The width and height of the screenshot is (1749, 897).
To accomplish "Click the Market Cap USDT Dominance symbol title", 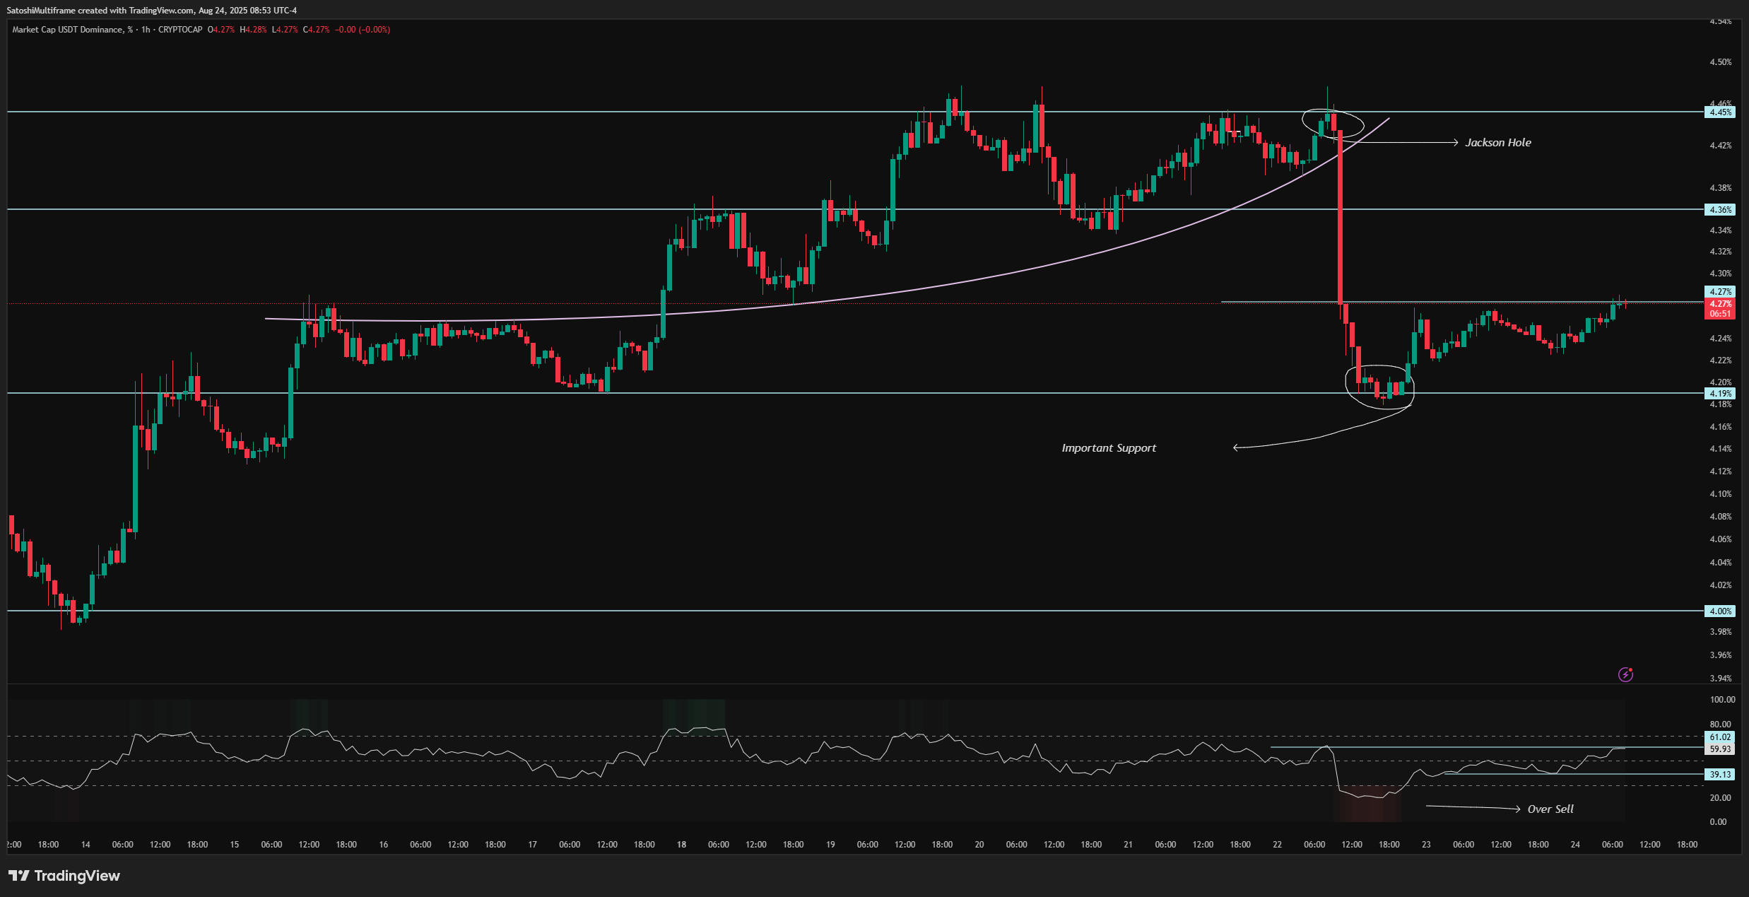I will [x=73, y=30].
